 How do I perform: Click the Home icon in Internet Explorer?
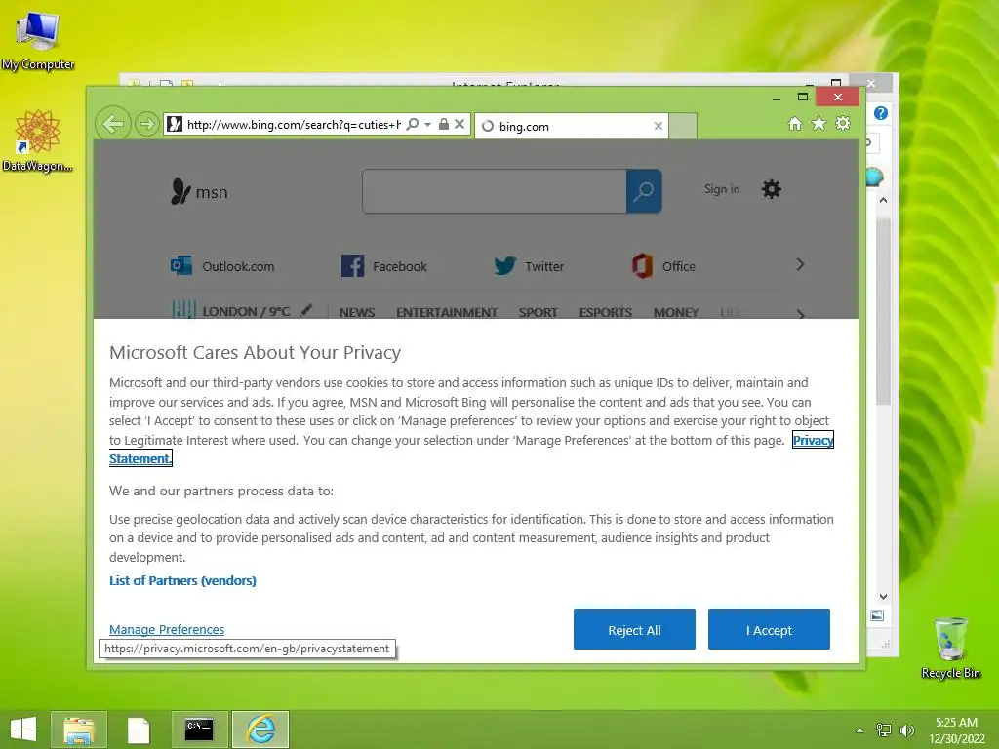[794, 124]
